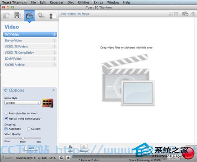Choose Custom encoding radio button
Image resolution: width=197 pixels, height=162 pixels.
[28, 129]
